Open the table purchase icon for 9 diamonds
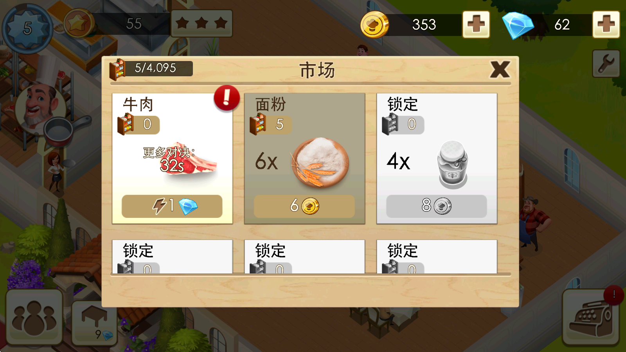This screenshot has height=352, width=626. pos(95,323)
